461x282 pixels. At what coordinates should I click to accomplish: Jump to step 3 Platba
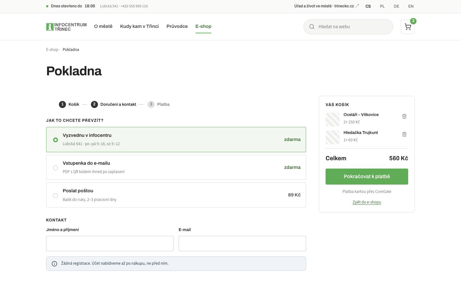click(x=158, y=104)
